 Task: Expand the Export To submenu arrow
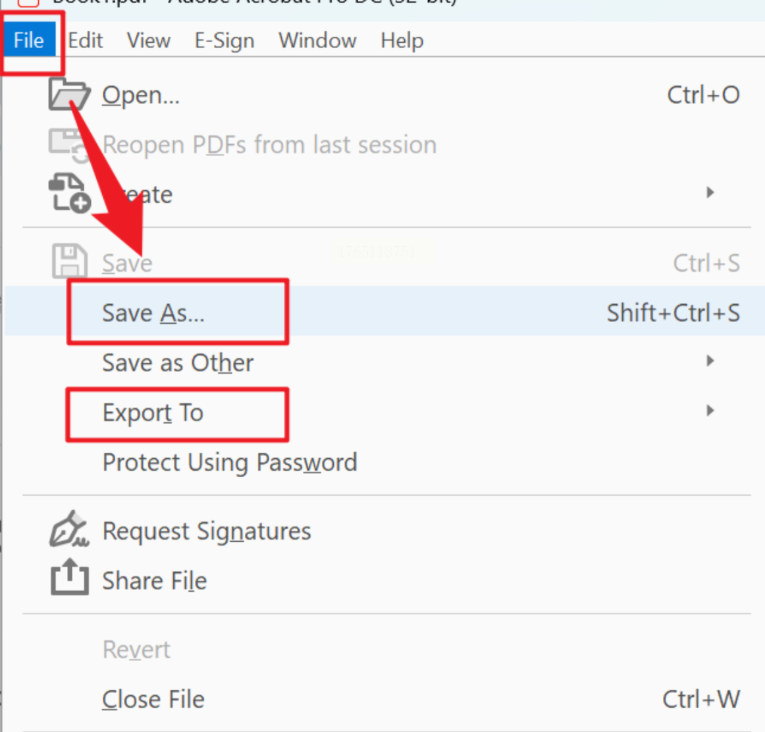710,411
